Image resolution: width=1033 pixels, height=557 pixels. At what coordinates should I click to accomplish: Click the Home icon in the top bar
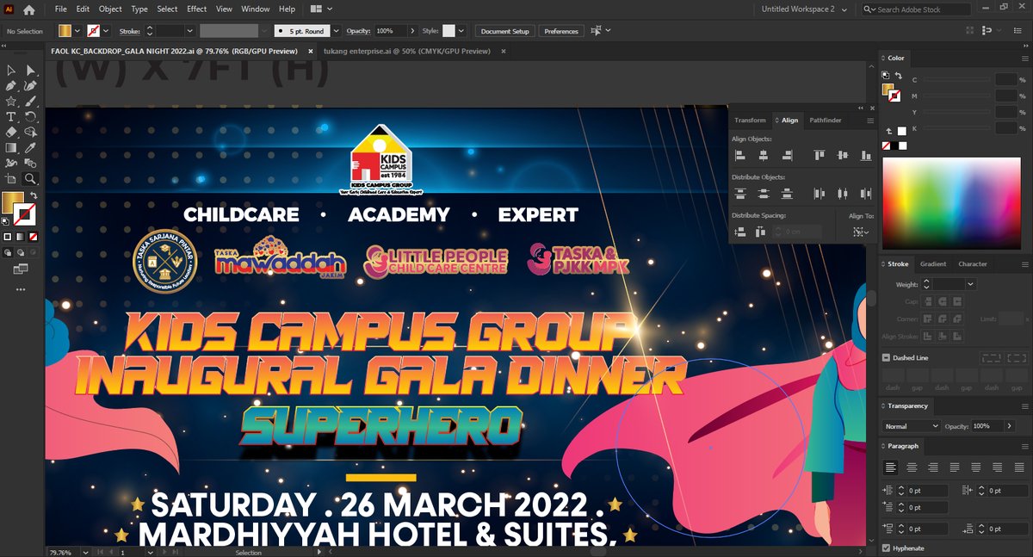[x=29, y=9]
